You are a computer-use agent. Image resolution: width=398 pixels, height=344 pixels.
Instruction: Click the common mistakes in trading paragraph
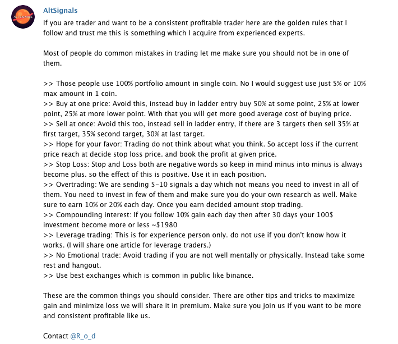[196, 58]
